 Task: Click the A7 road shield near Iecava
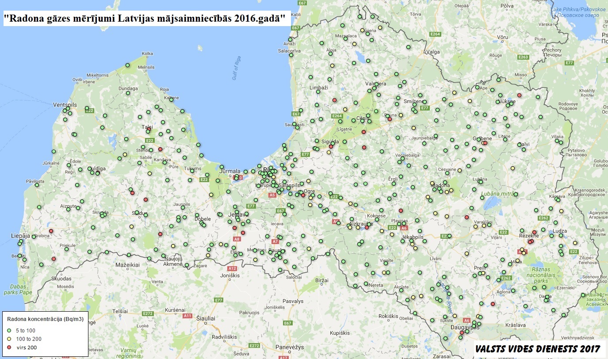[x=275, y=241]
